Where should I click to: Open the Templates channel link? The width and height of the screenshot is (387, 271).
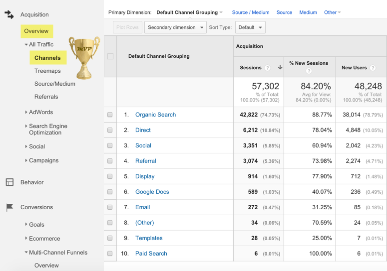click(x=149, y=238)
